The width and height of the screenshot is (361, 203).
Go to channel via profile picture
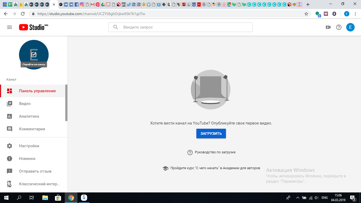click(x=34, y=55)
